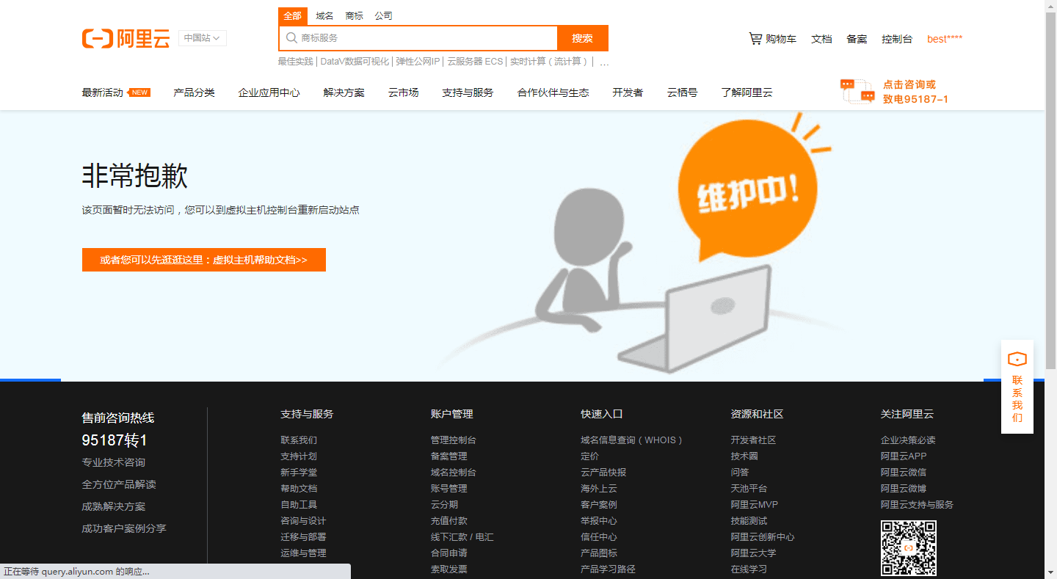Open footer link 技术圈
The height and width of the screenshot is (579, 1057).
pyautogui.click(x=744, y=456)
